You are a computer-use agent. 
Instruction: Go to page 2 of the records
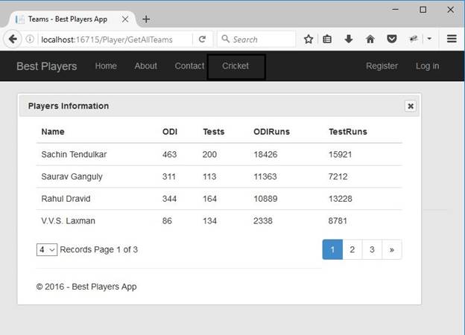tap(352, 249)
